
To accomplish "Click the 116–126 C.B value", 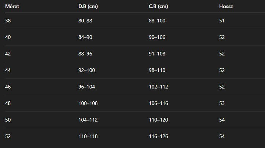I will [x=158, y=136].
